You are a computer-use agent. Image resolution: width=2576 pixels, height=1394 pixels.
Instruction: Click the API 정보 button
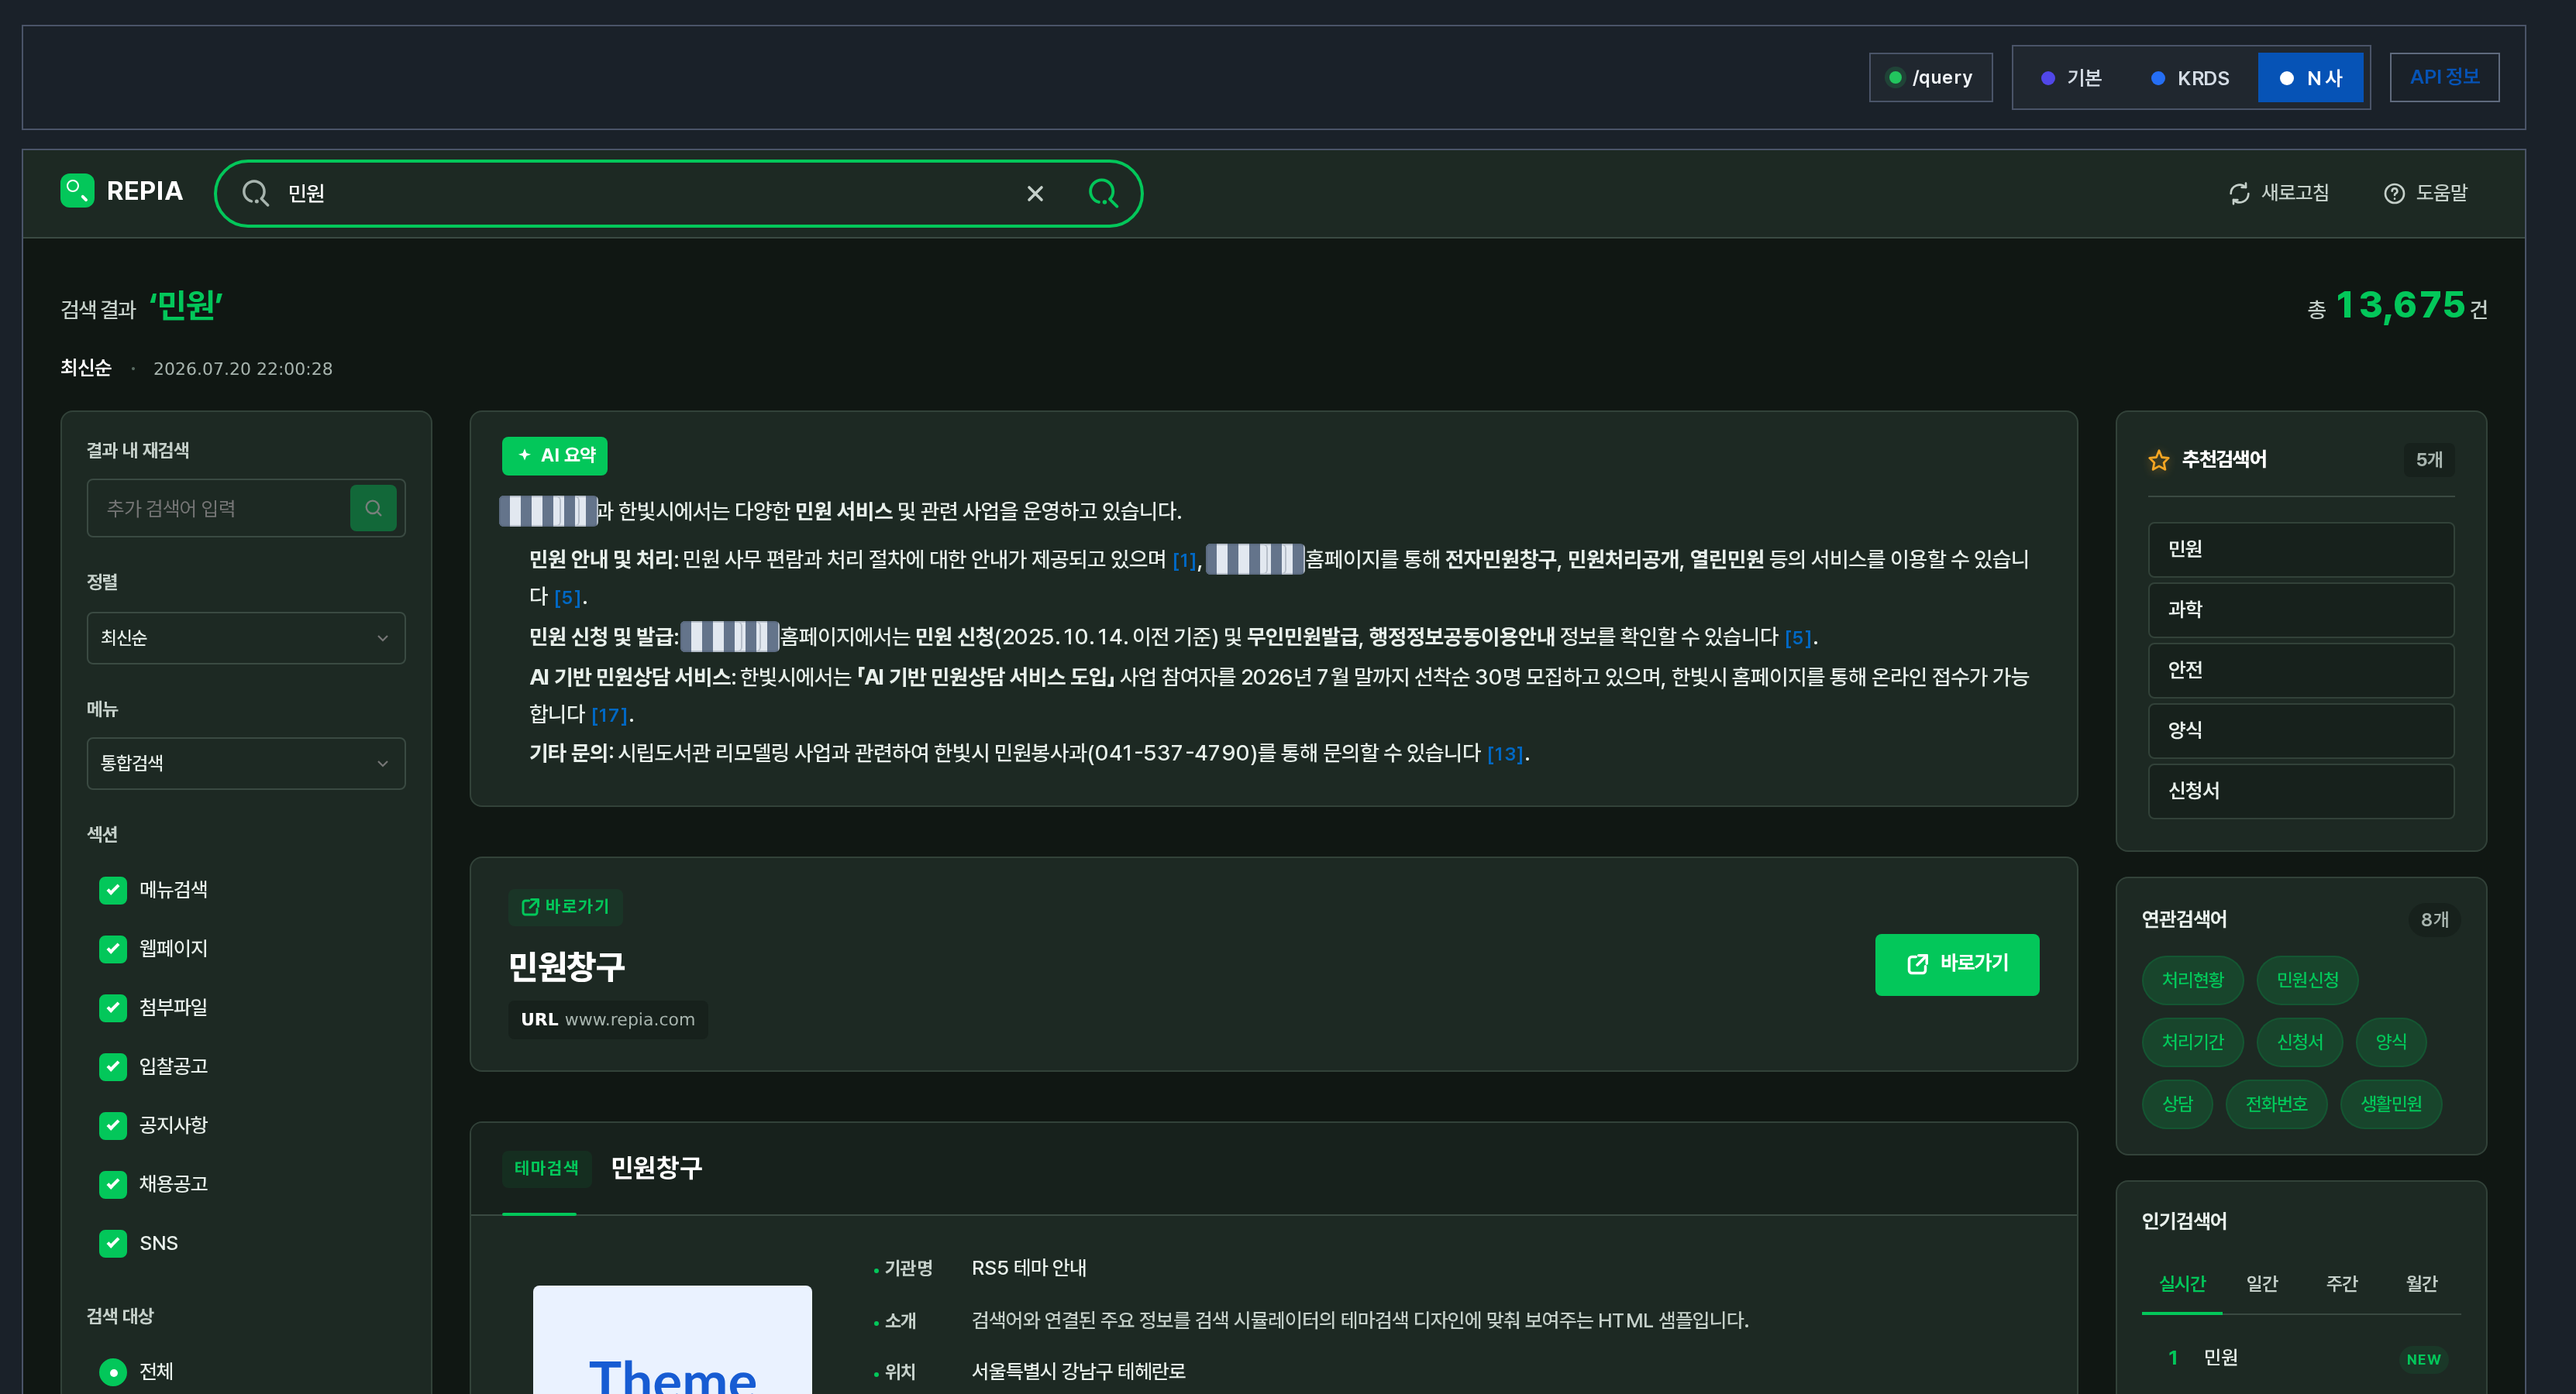coord(2444,77)
